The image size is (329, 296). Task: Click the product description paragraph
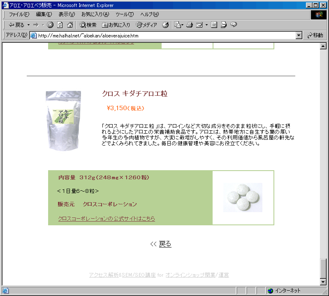[x=198, y=135]
